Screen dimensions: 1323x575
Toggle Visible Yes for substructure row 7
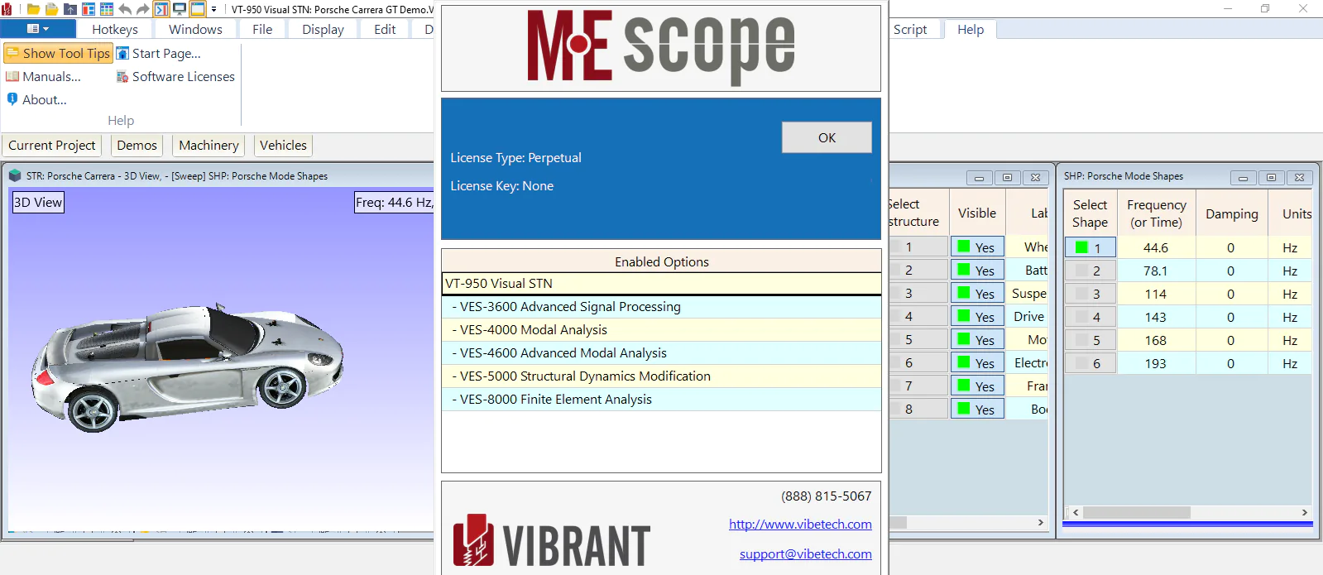[x=977, y=386]
